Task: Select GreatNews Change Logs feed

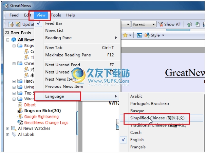Action: tap(46, 123)
